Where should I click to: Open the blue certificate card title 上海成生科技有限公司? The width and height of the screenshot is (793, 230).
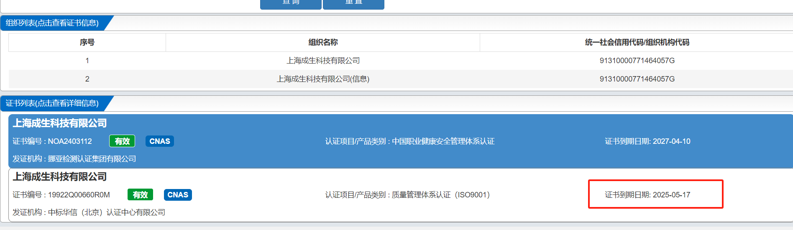60,123
